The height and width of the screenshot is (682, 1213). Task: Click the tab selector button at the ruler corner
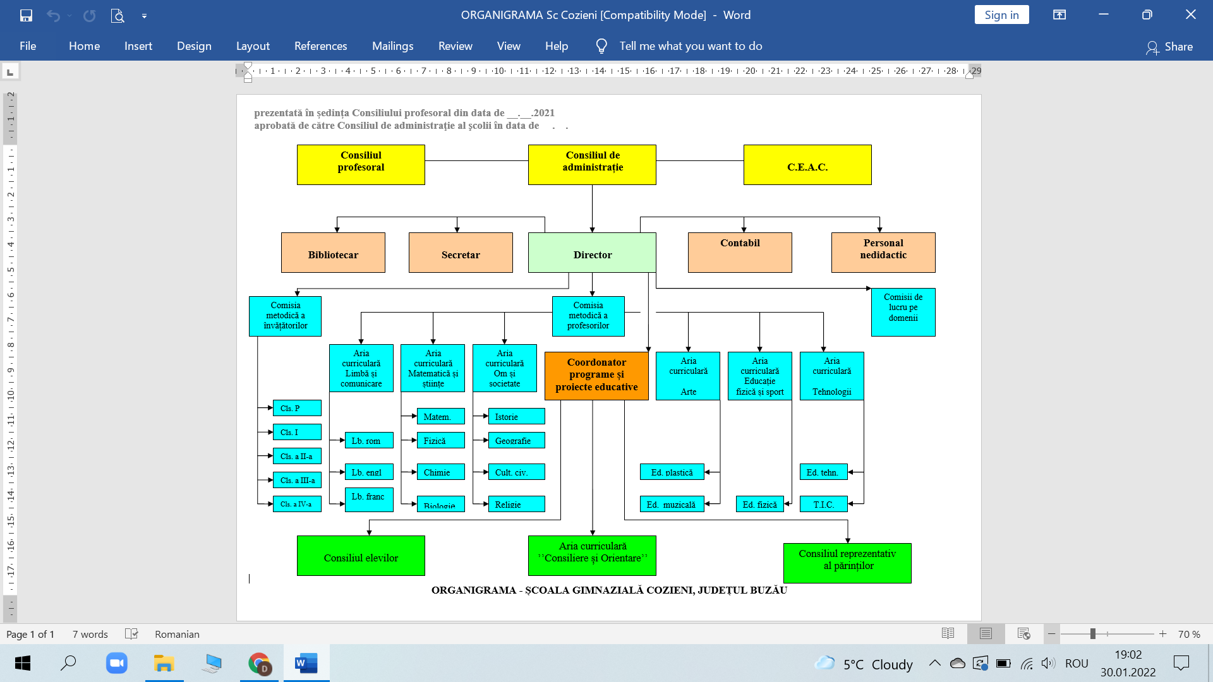10,72
